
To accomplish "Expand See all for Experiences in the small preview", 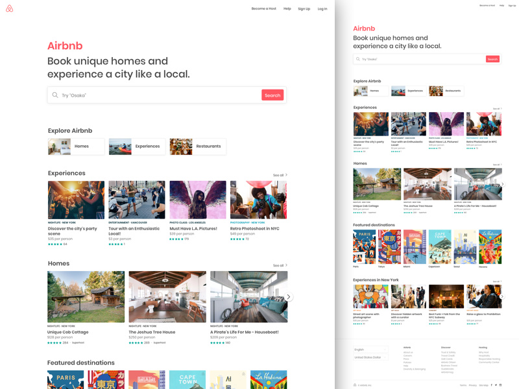I will (x=497, y=108).
